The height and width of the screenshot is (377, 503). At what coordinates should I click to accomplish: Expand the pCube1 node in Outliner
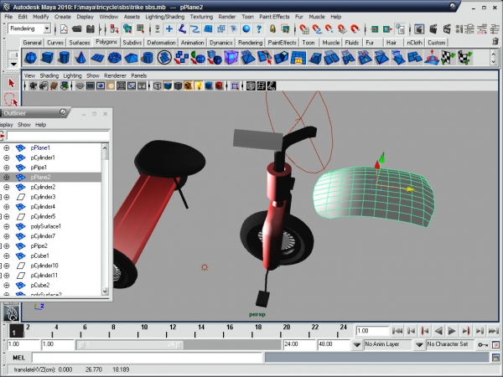point(6,256)
